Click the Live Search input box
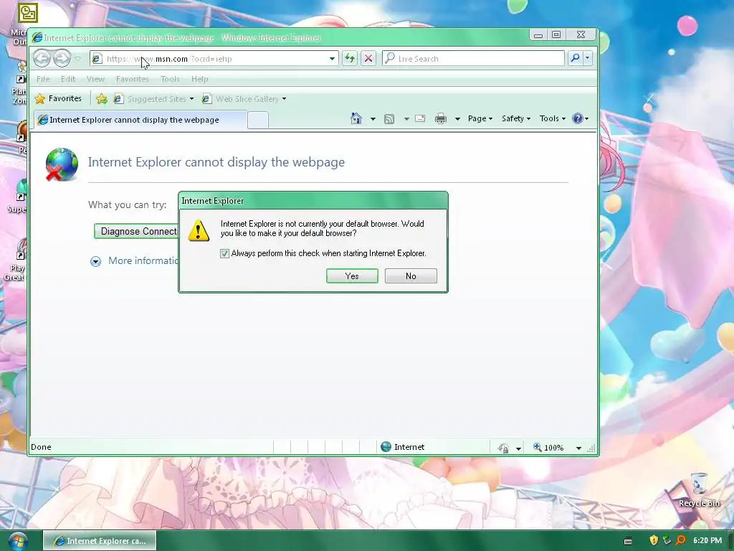734x551 pixels. click(473, 59)
